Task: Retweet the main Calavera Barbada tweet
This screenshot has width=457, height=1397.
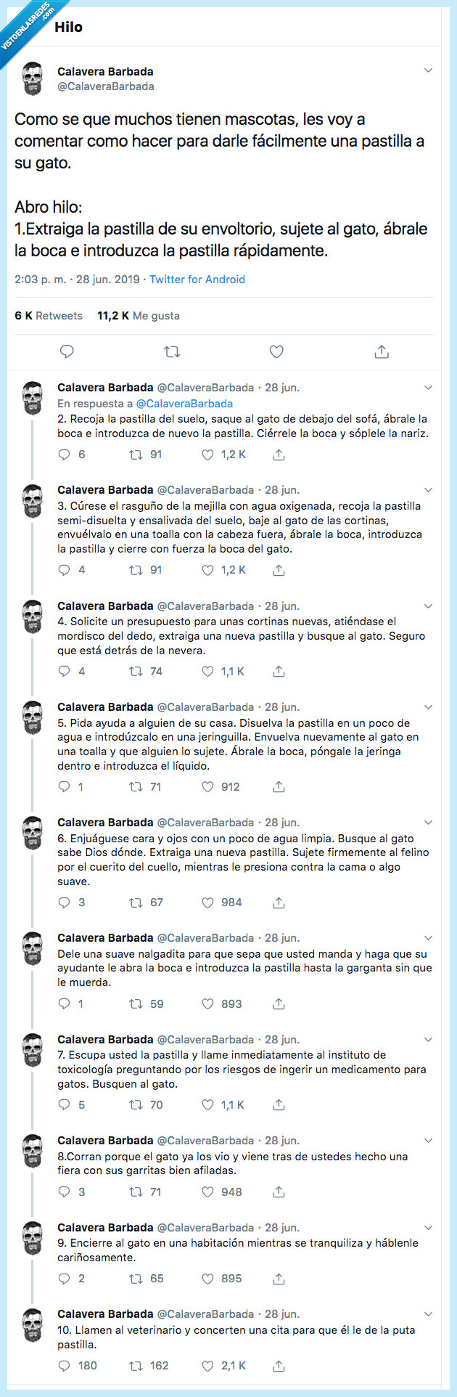Action: pos(172,352)
